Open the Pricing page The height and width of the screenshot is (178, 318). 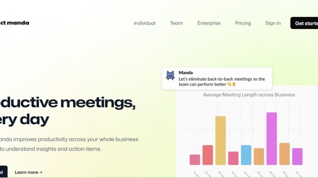(243, 23)
